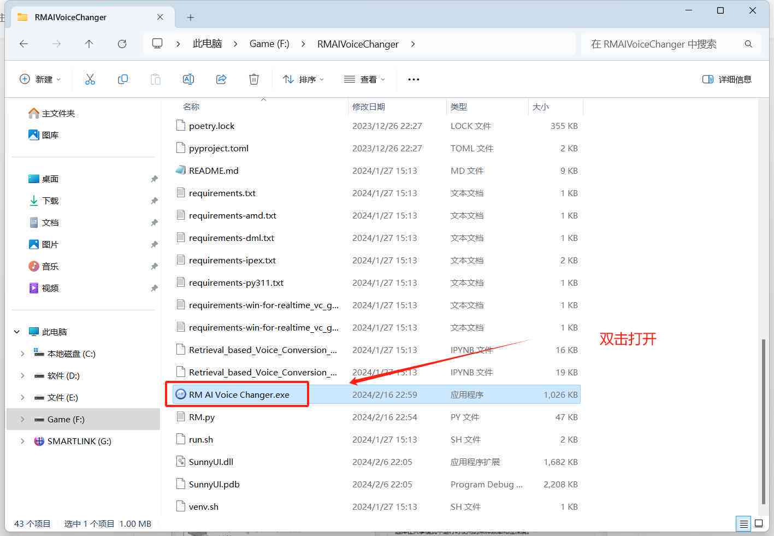Select the file requirements-dml.txt
This screenshot has height=536, width=774.
[x=232, y=238]
